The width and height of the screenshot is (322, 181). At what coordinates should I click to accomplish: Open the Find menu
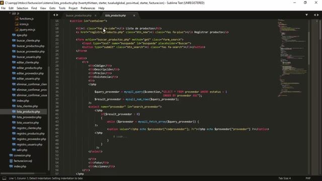pos(34,8)
